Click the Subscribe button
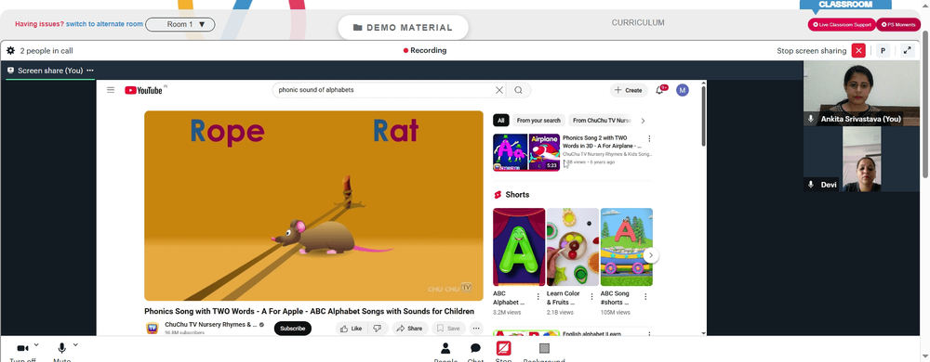Image resolution: width=930 pixels, height=362 pixels. pyautogui.click(x=292, y=329)
